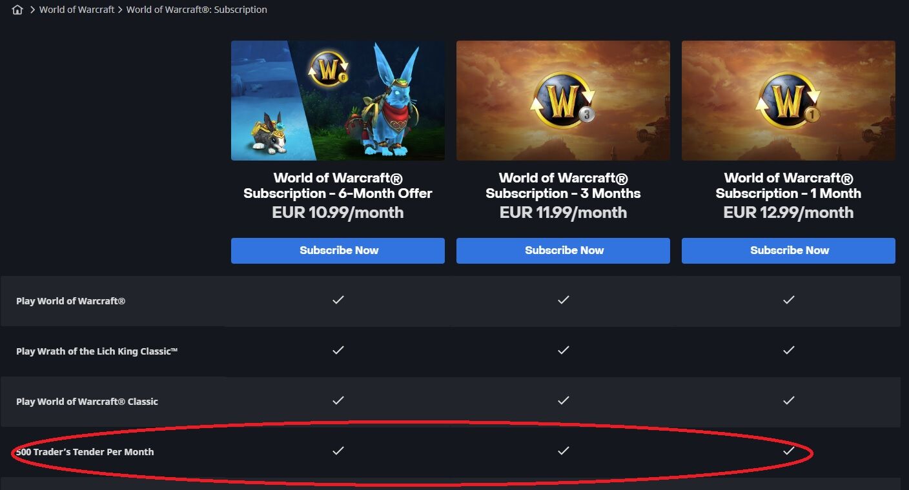Open World of Warcraft®: Subscription breadcrumb
909x490 pixels.
197,10
